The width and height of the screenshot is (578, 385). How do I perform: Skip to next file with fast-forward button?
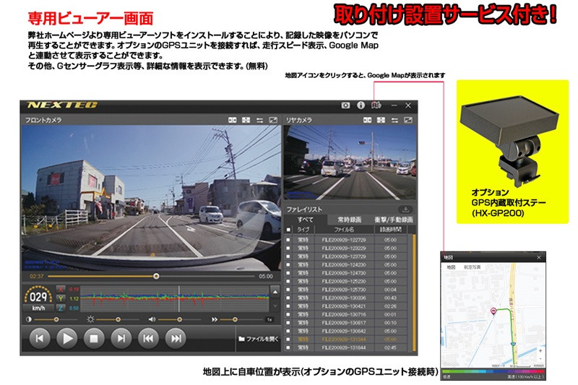174,337
